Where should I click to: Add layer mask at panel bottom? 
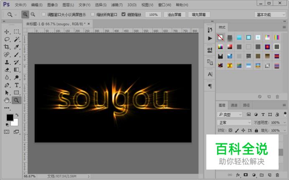(246, 175)
